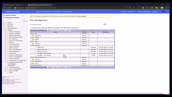Click the sidebar tree toggle icon beside search
This screenshot has height=97, width=172.
(26, 21)
